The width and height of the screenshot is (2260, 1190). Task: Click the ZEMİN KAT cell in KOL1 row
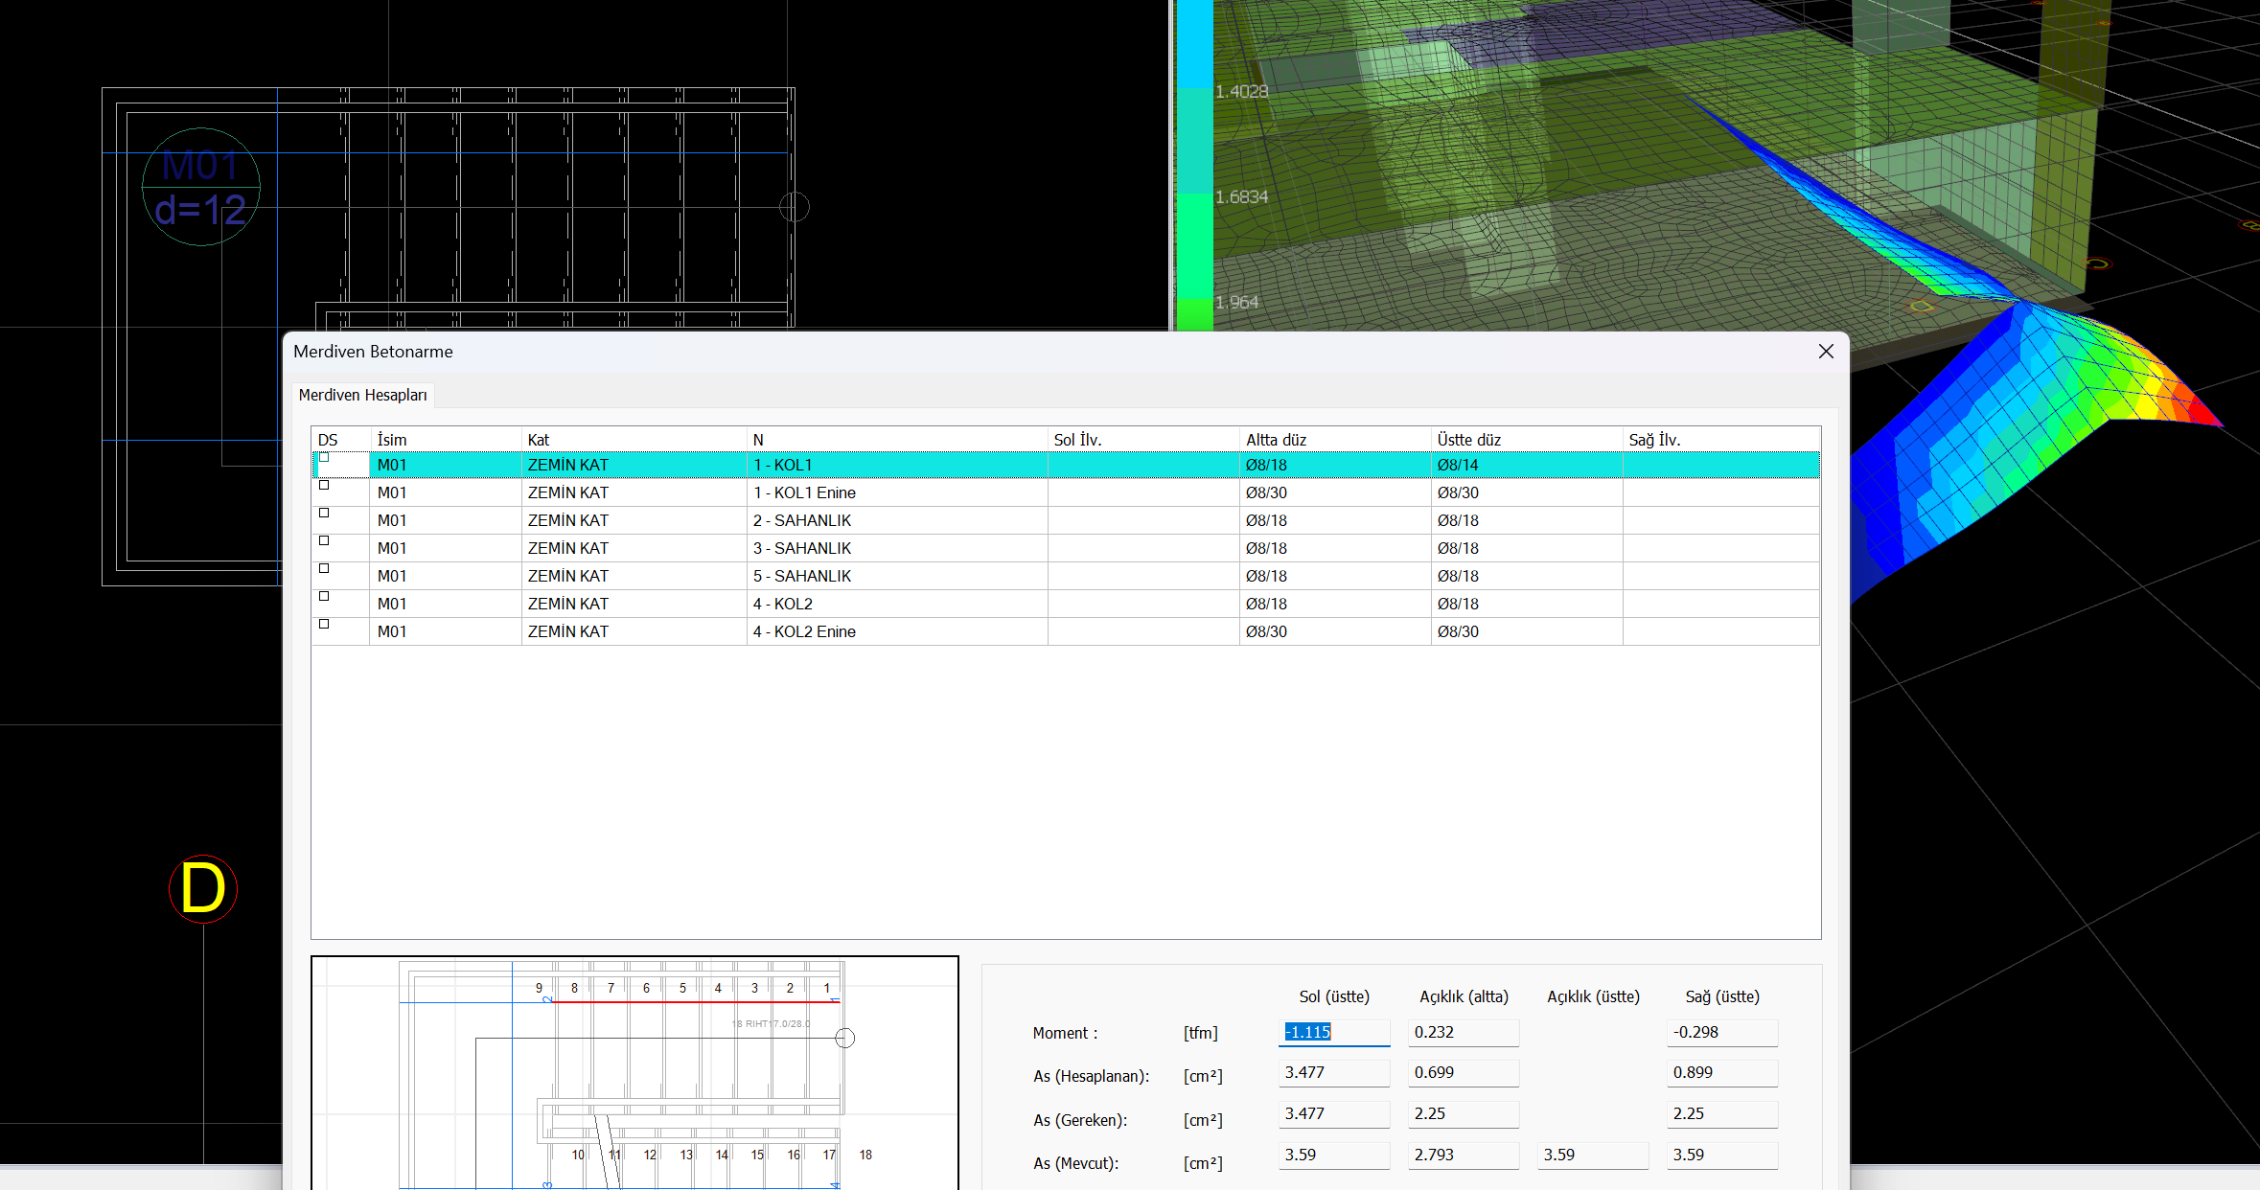click(x=634, y=465)
